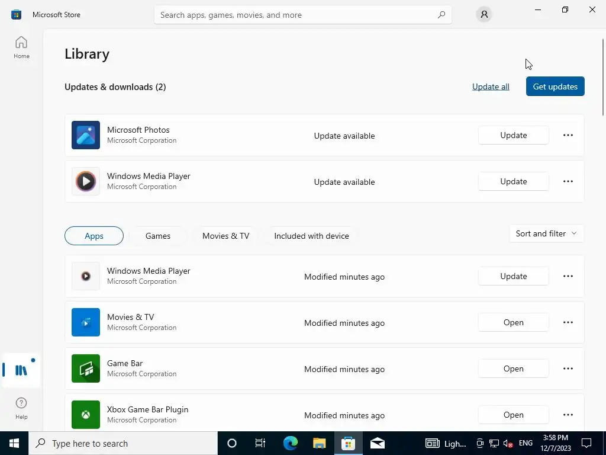Screen dimensions: 606x455
Task: Launch Microsoft Edge from the taskbar
Action: tap(290, 443)
